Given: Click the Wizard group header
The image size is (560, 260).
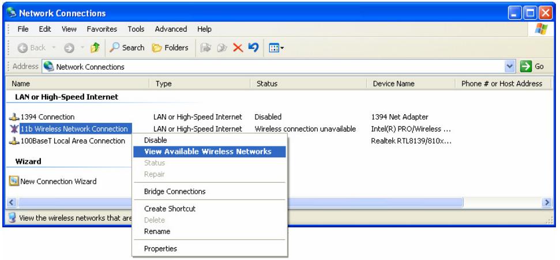Looking at the screenshot, I should [28, 161].
